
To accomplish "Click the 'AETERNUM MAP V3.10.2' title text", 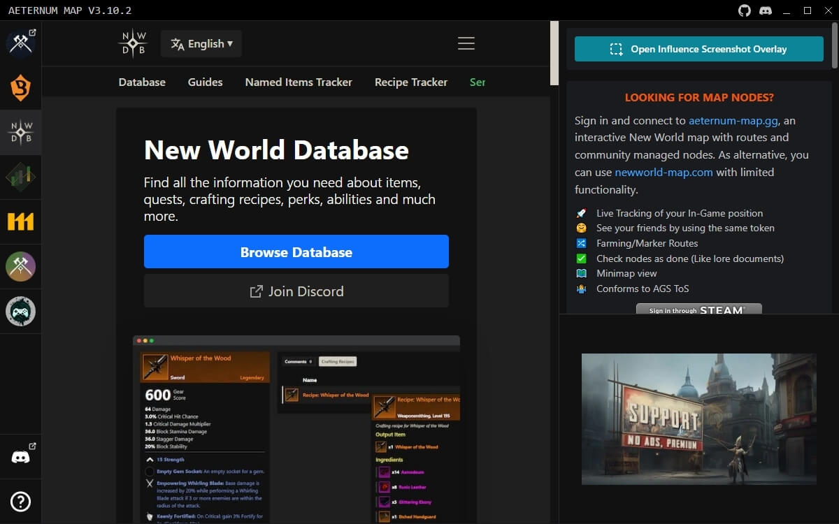I will click(70, 10).
